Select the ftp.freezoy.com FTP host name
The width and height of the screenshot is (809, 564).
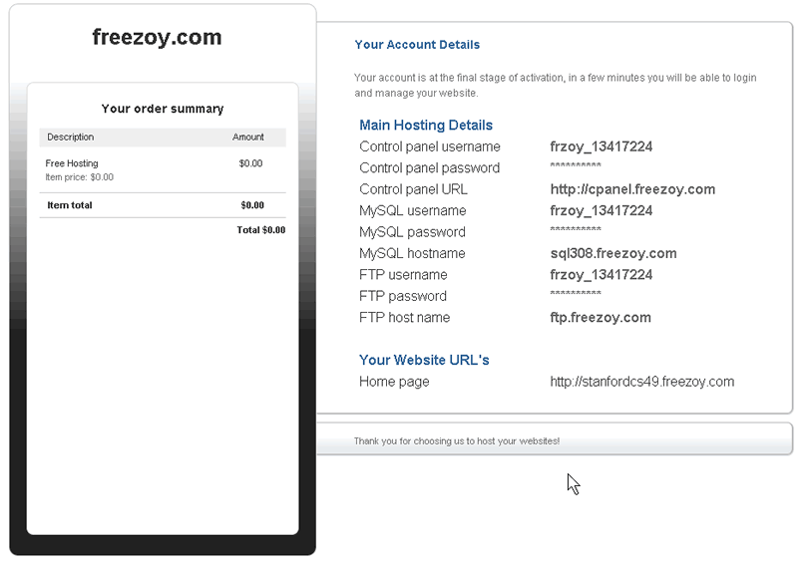(601, 318)
